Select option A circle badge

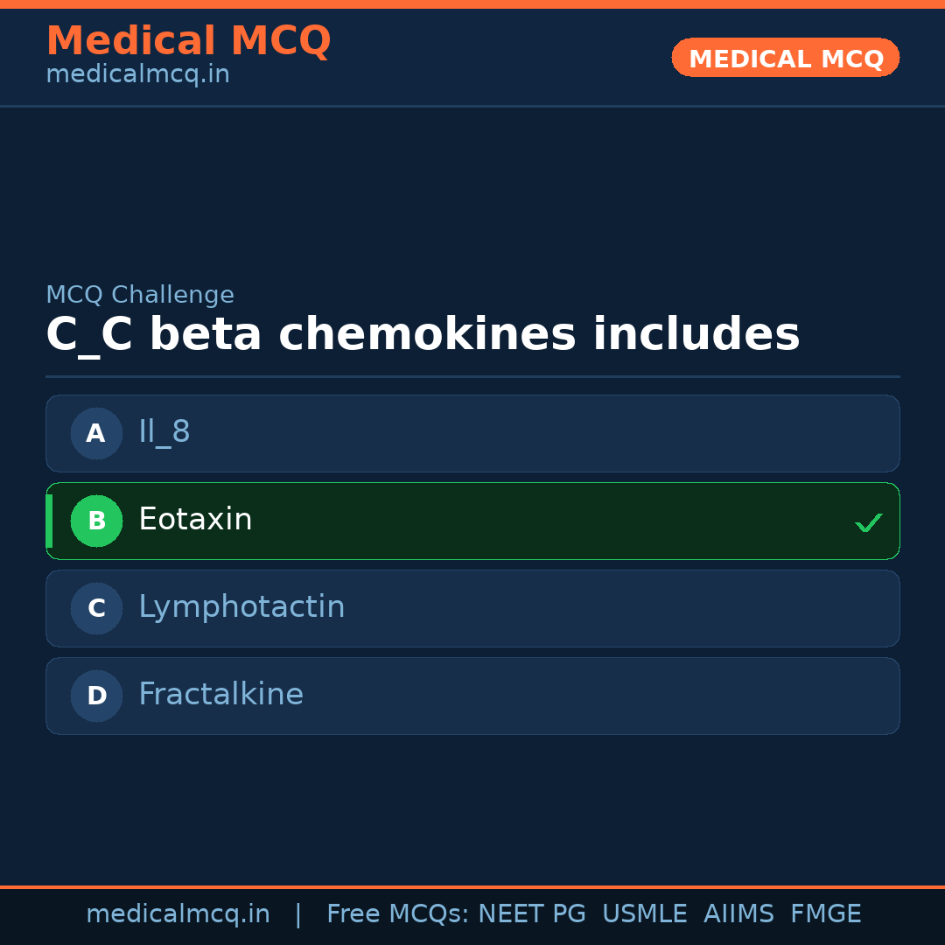point(96,433)
